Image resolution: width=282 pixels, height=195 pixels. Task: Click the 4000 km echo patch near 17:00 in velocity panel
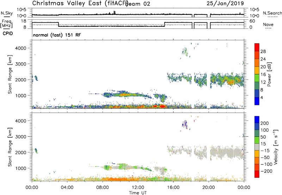185,124
